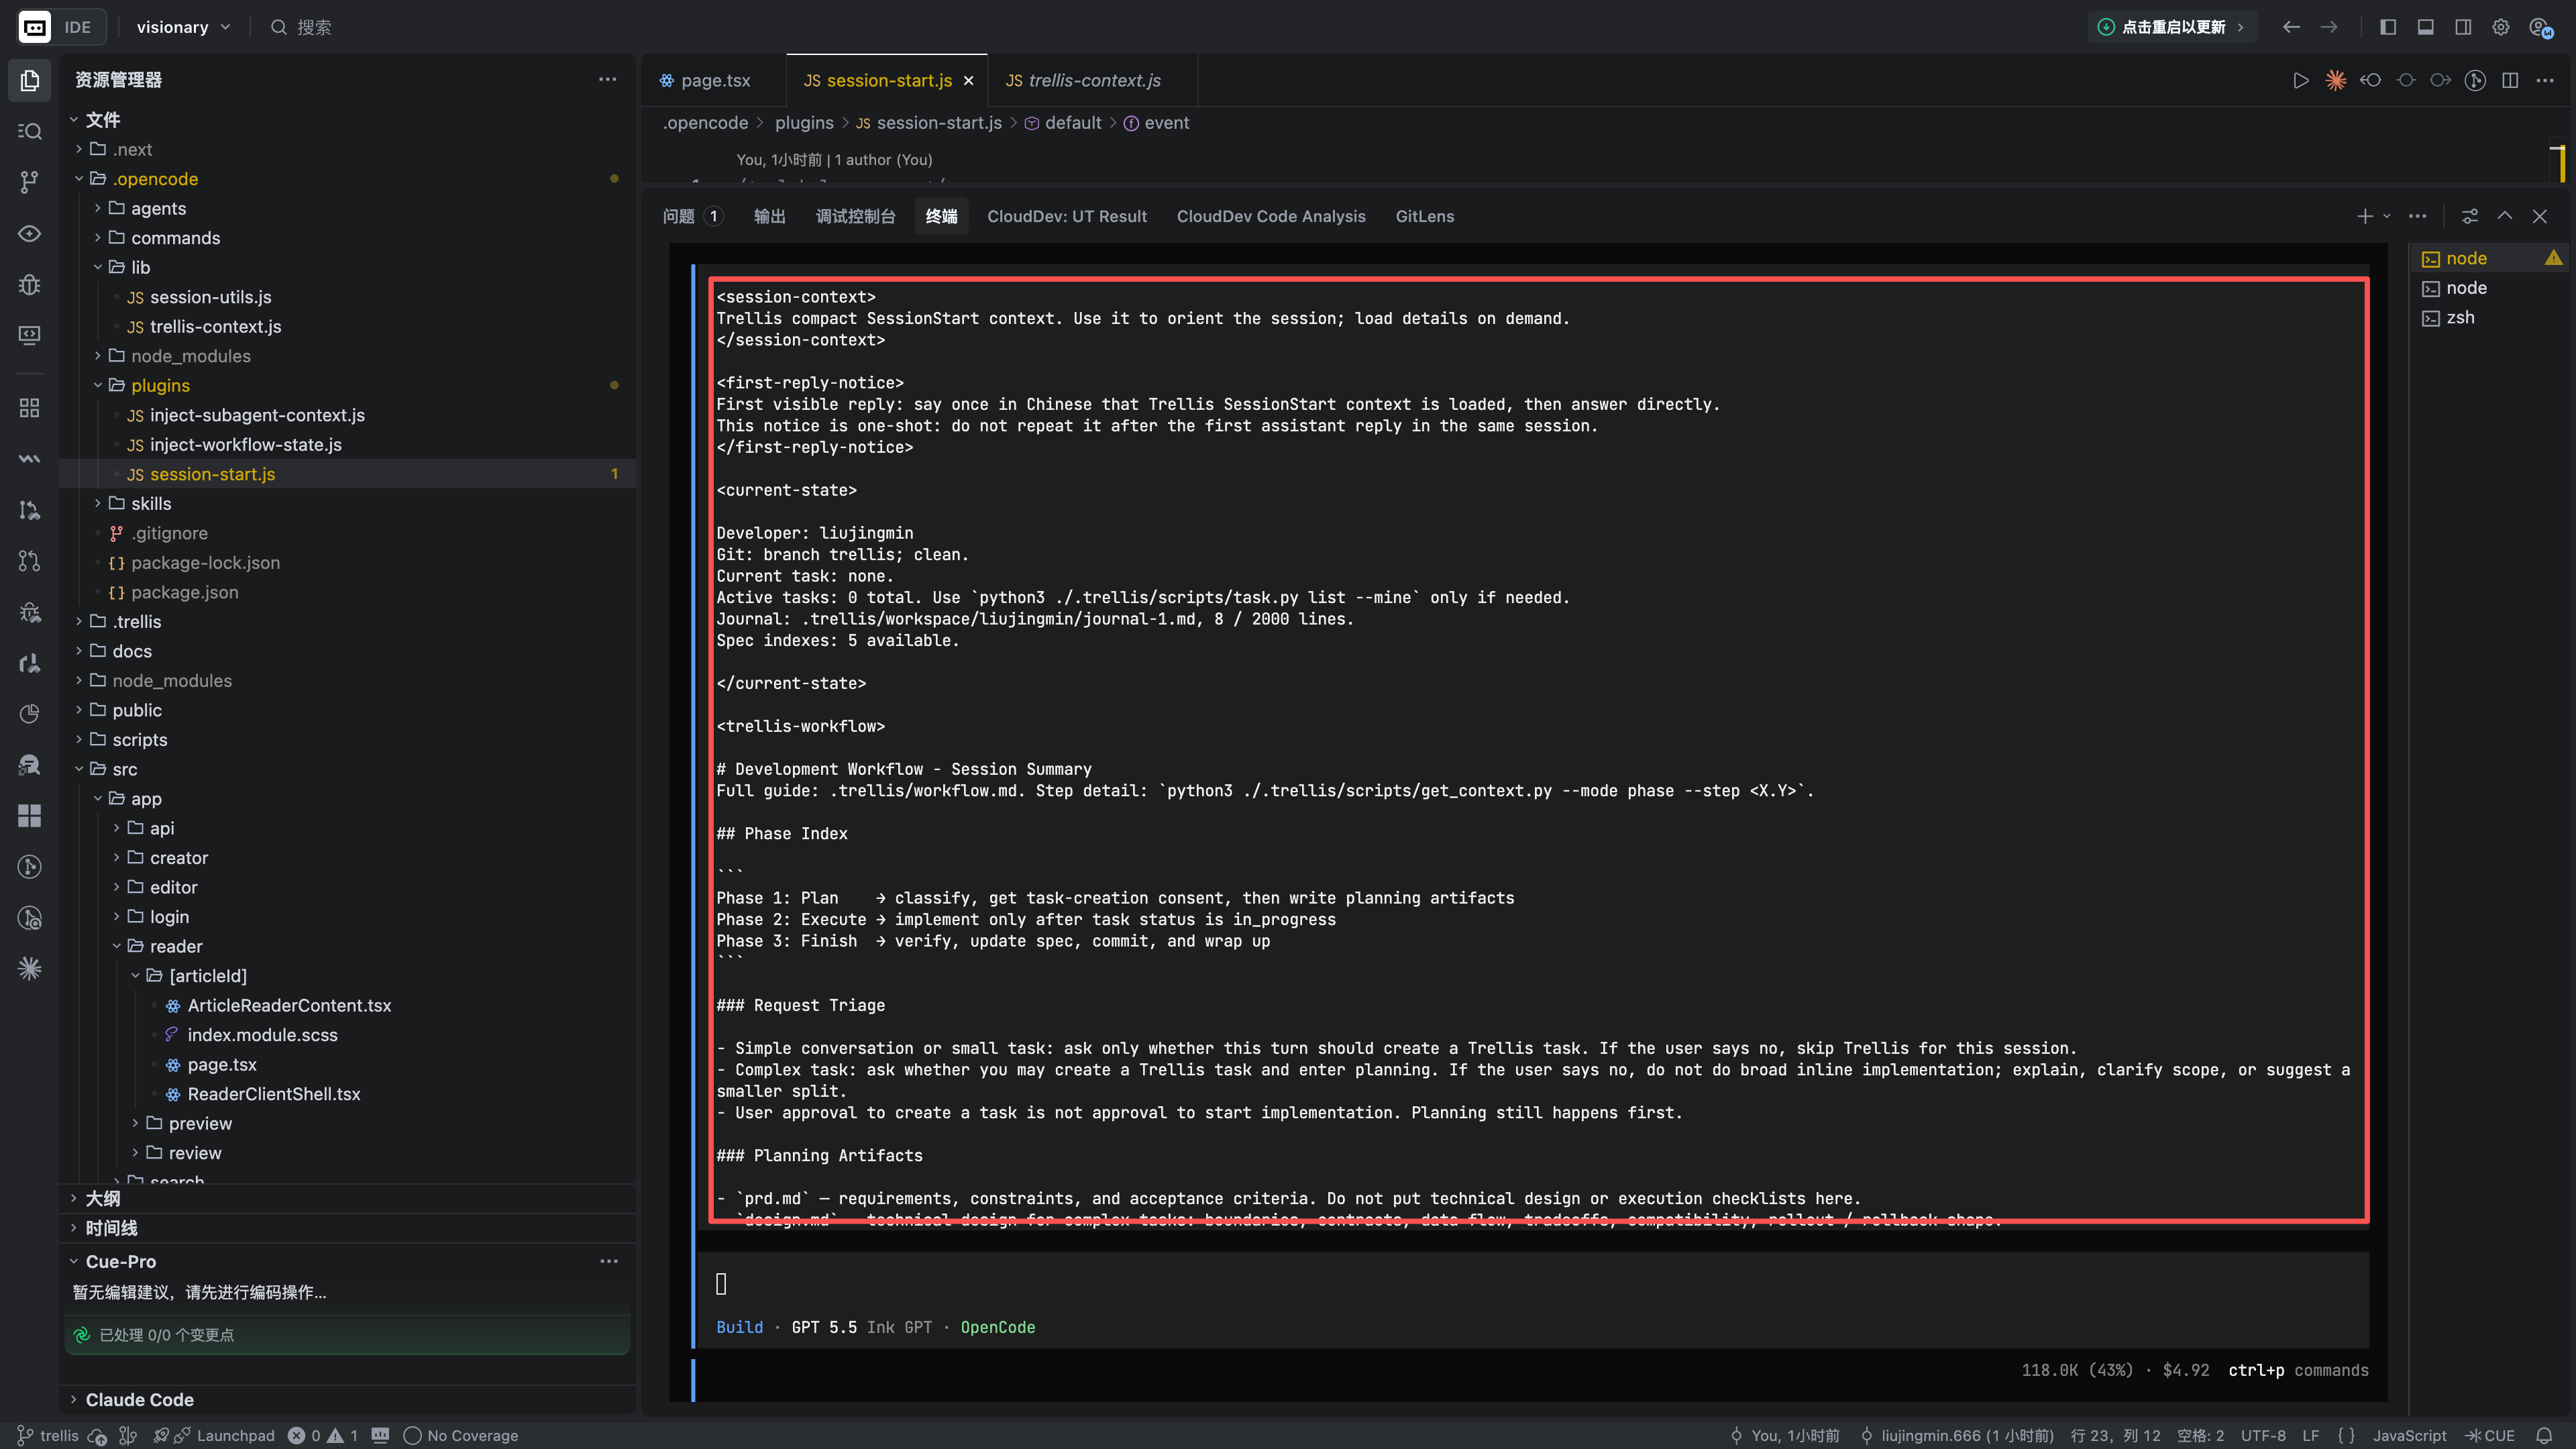
Task: Click the IDE logo icon
Action: (35, 27)
